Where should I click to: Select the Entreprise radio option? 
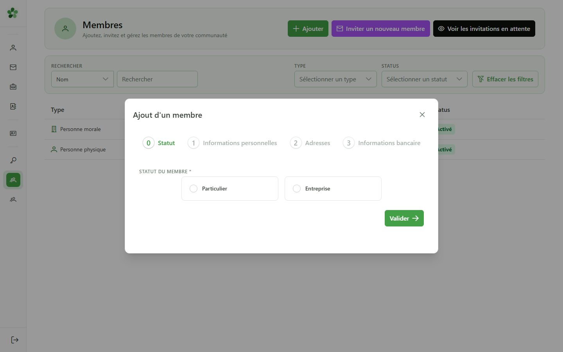[x=297, y=189]
